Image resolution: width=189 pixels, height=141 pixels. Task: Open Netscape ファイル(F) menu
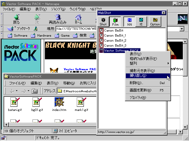click(9, 9)
